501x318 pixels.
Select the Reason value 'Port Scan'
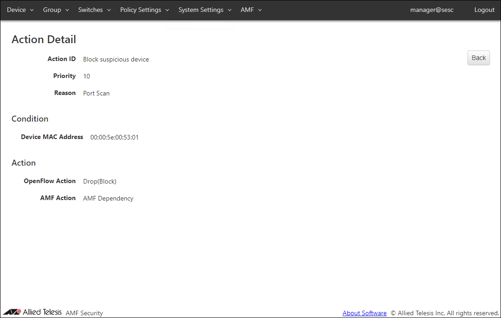96,93
